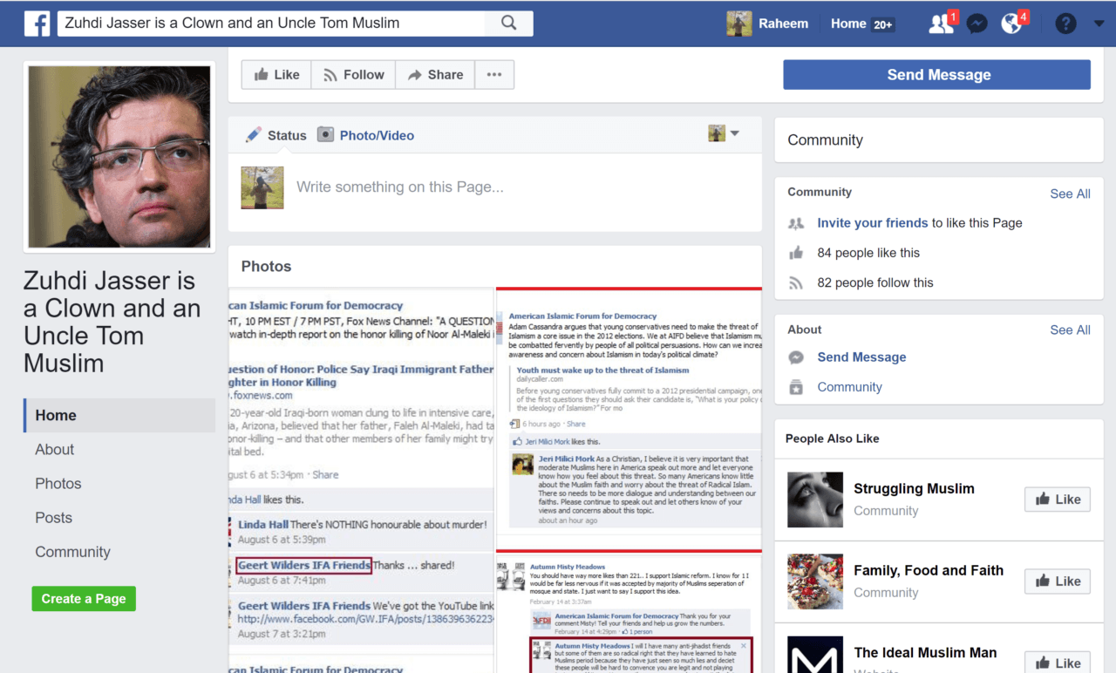The image size is (1116, 673).
Task: Open the Photos section heading
Action: pos(266,267)
